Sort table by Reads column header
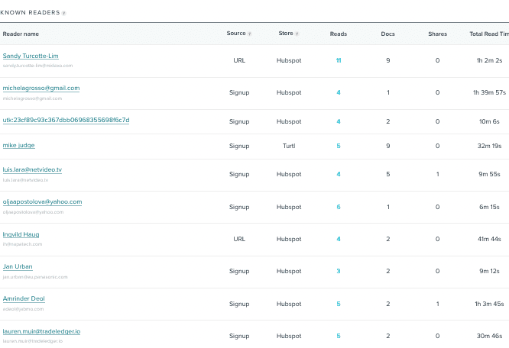 click(338, 34)
